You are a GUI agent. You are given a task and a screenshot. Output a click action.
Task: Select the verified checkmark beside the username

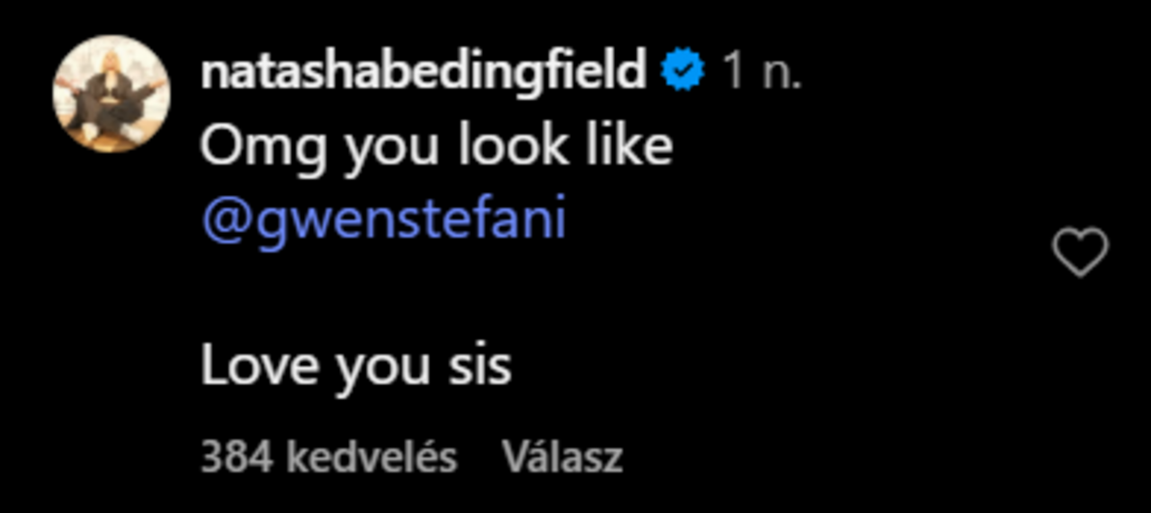tap(683, 72)
